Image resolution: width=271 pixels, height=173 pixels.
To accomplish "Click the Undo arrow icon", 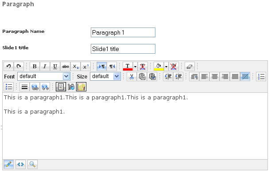I will pos(9,67).
